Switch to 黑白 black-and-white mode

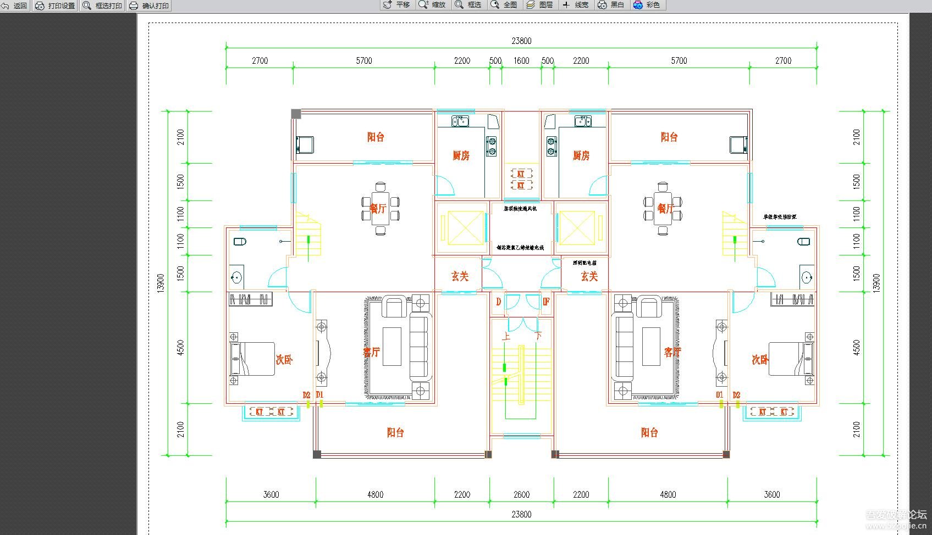pos(611,5)
